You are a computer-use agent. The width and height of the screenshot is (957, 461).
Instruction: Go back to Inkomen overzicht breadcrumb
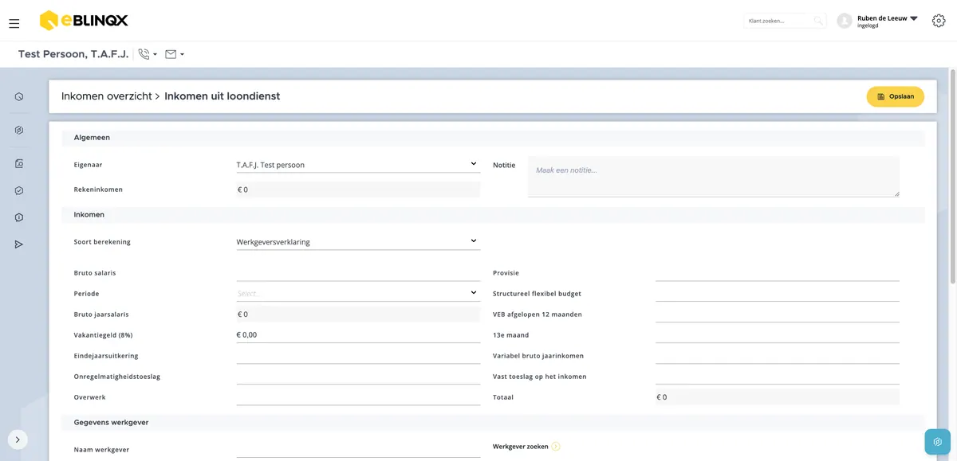click(107, 96)
